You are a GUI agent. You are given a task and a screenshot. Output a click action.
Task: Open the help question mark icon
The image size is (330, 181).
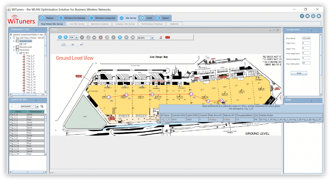319,16
